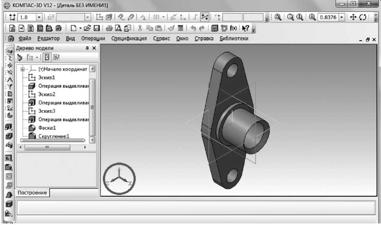Open the Variables f(x) panel
The height and width of the screenshot is (225, 381).
pos(233,28)
